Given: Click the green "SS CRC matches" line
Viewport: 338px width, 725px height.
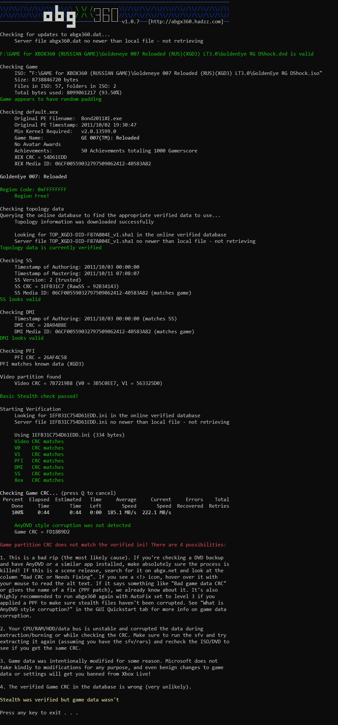Looking at the screenshot, I should (39, 474).
